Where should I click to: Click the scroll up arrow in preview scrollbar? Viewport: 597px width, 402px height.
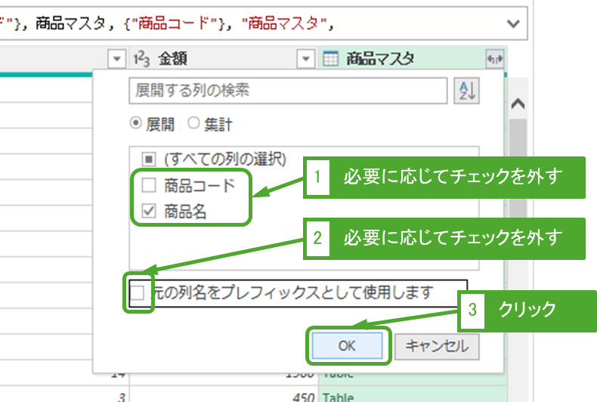click(x=518, y=104)
